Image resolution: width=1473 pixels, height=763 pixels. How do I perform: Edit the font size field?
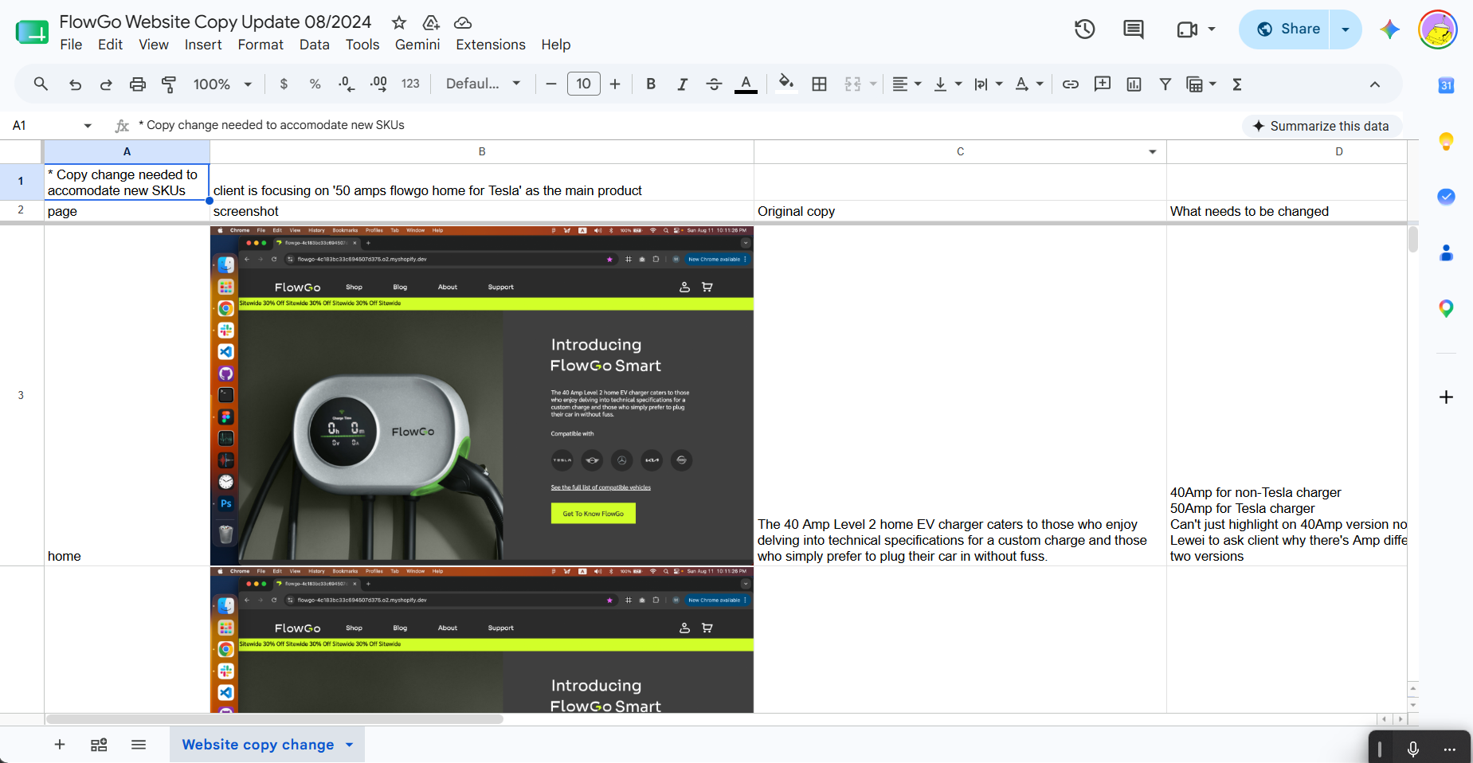tap(583, 84)
